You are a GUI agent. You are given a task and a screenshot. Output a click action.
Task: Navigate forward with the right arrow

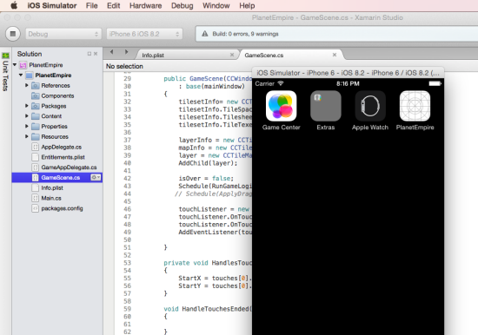coord(126,52)
